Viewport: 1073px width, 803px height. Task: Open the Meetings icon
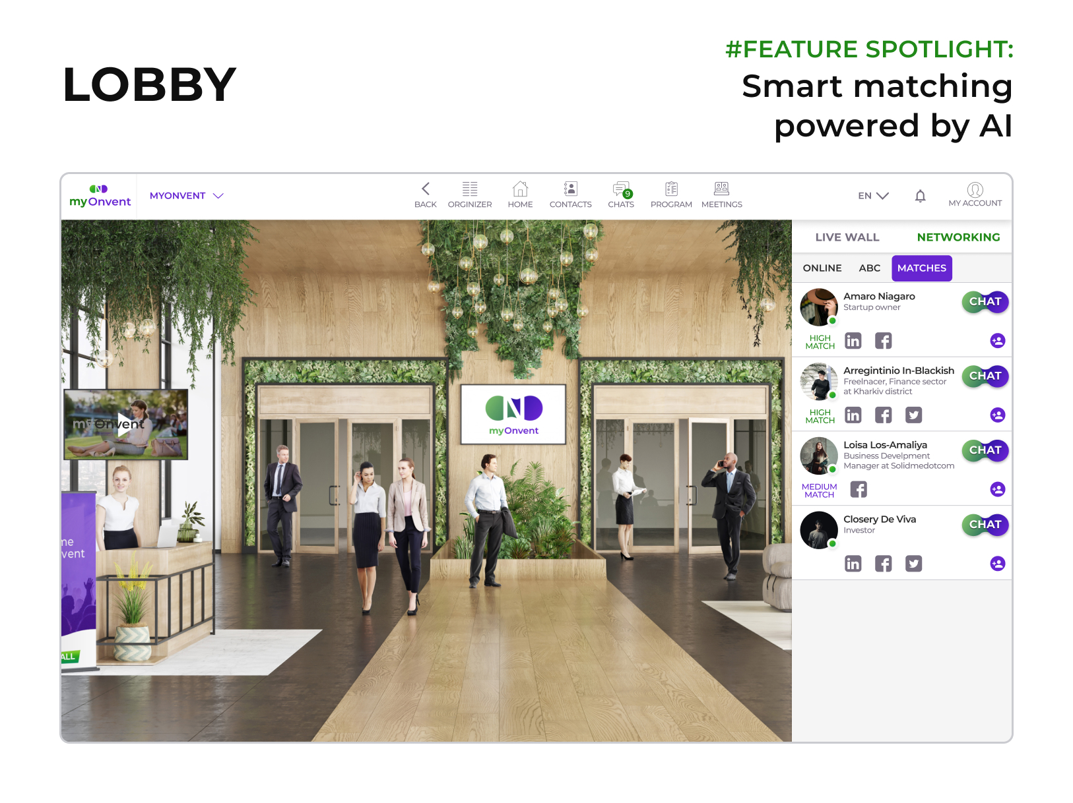tap(722, 195)
